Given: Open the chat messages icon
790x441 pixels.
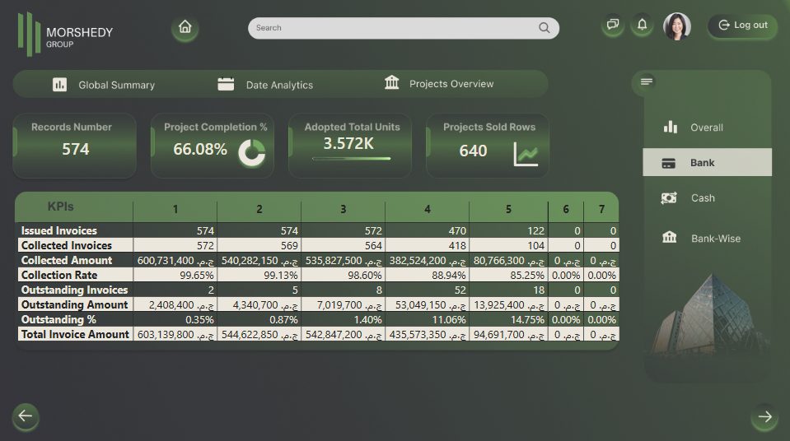Looking at the screenshot, I should 613,24.
